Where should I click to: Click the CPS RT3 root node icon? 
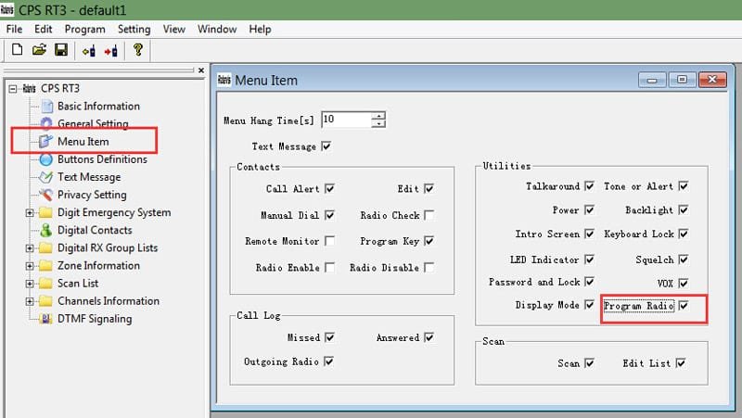[30, 88]
